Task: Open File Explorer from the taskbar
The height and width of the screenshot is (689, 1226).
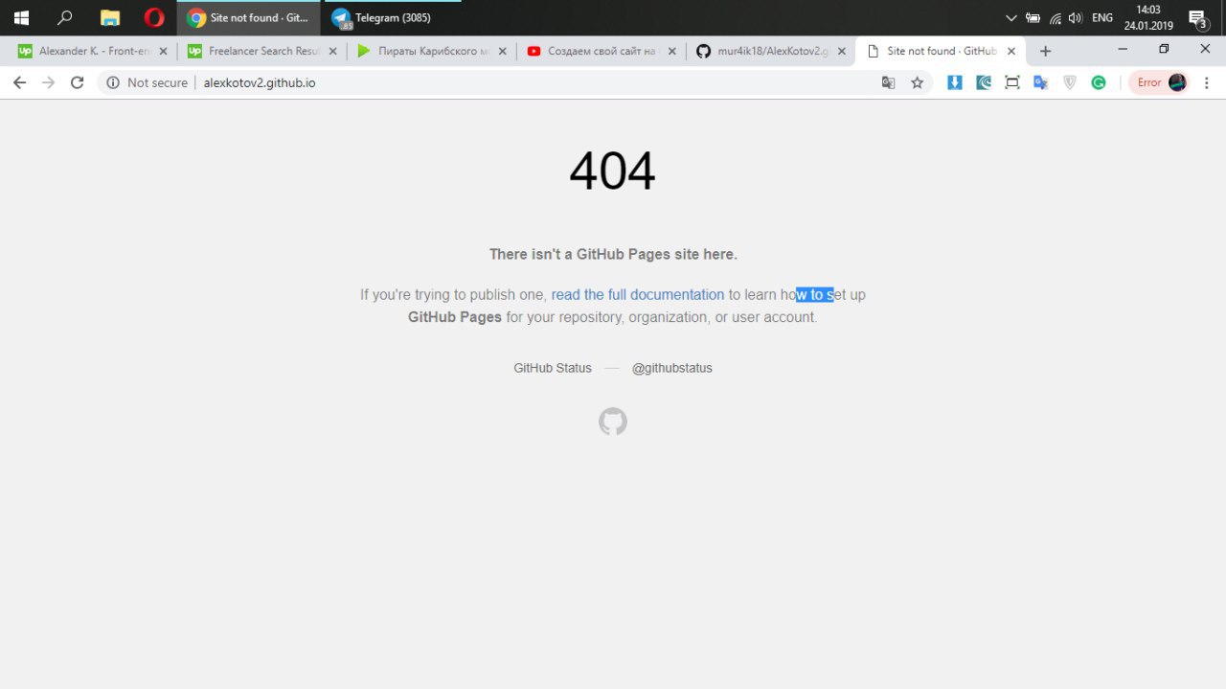Action: click(x=110, y=17)
